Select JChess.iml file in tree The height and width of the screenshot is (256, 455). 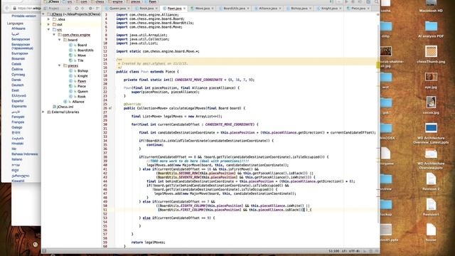click(x=65, y=107)
